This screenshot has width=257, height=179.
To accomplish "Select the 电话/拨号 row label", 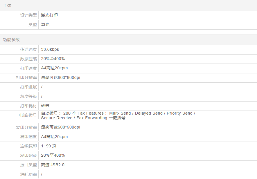I will pos(28,115).
